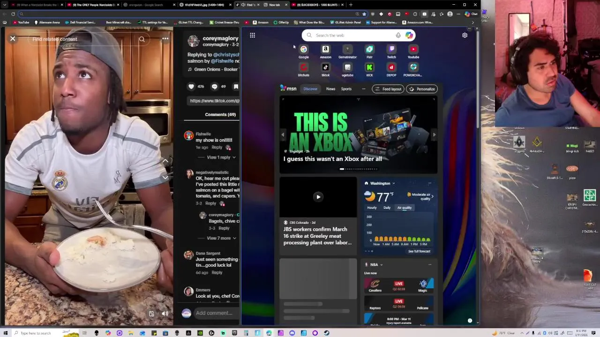Toggle auto-scroll icon beside volume
Screen dimensions: 600x337
[151, 314]
